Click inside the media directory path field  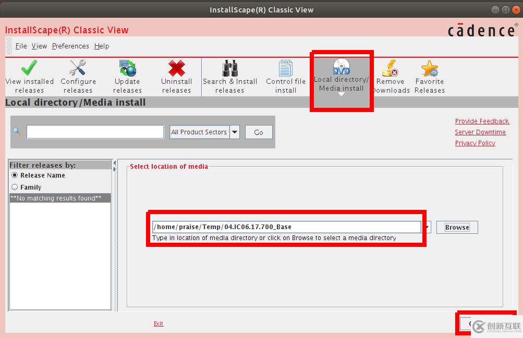click(x=287, y=227)
